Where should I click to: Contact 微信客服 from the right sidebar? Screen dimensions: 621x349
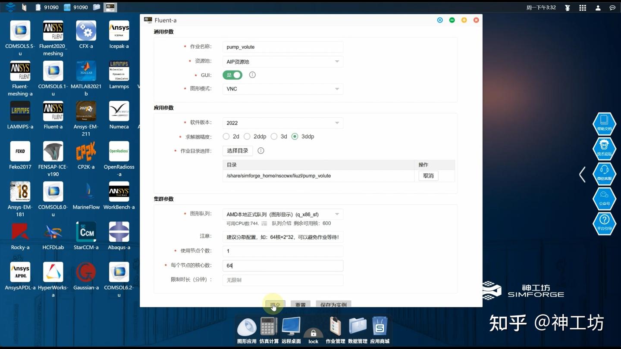[604, 174]
